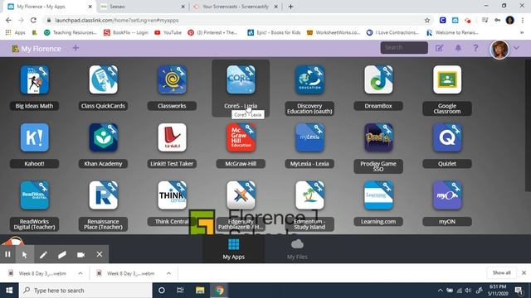This screenshot has width=531, height=298.
Task: Click the Windows taskbar search box
Action: click(85, 291)
